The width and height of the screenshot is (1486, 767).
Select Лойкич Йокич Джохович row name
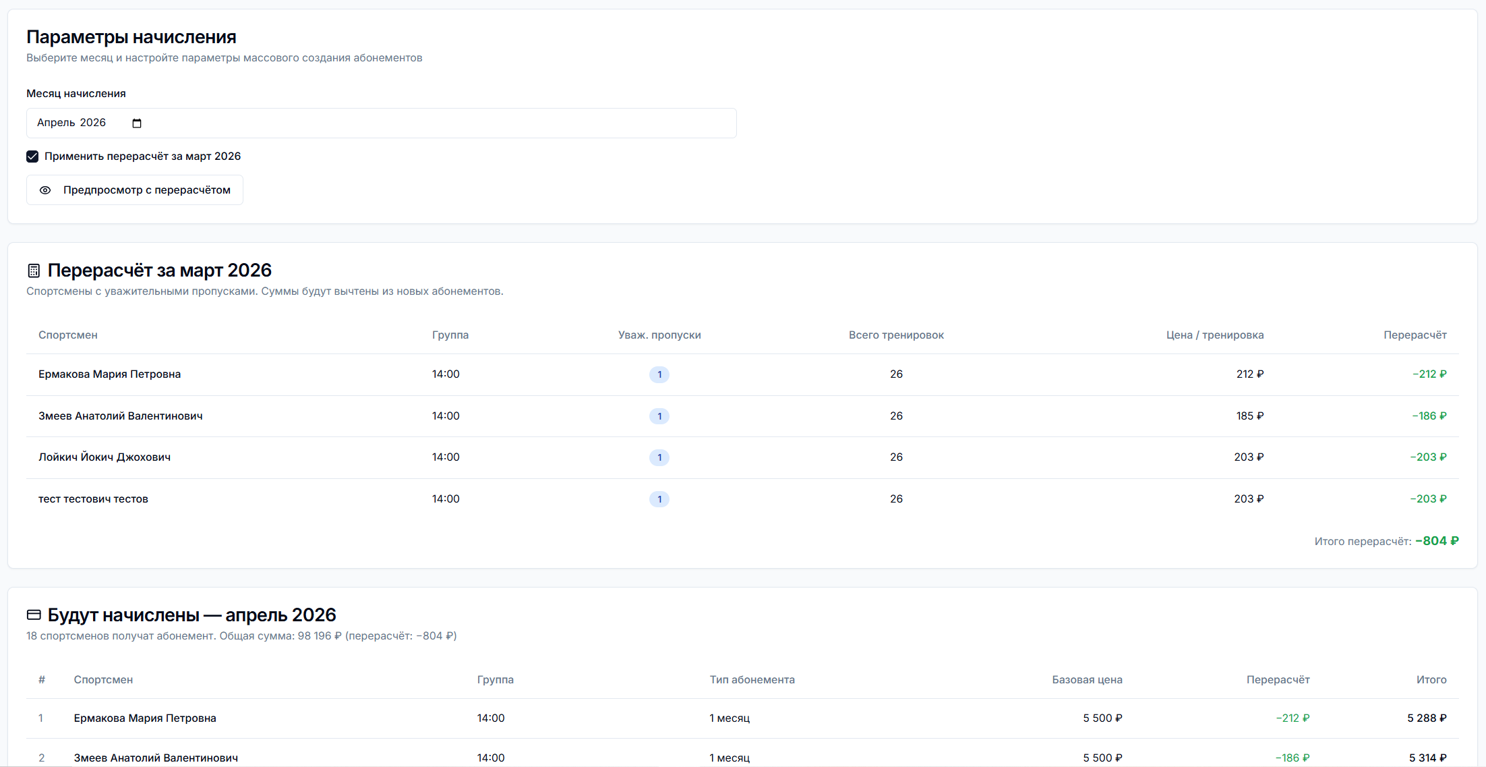pyautogui.click(x=105, y=457)
